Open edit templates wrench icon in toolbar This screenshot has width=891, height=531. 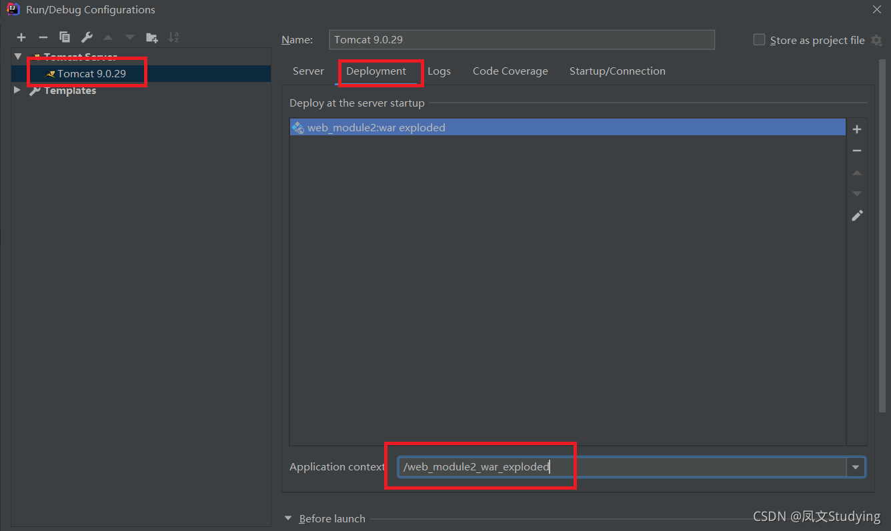[87, 37]
